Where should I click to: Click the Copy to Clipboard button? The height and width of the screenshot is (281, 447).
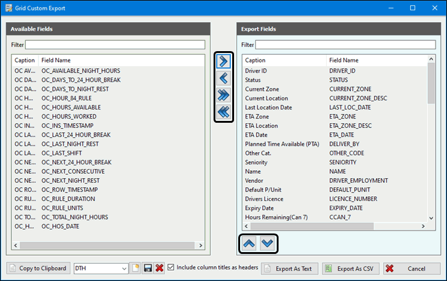point(37,268)
